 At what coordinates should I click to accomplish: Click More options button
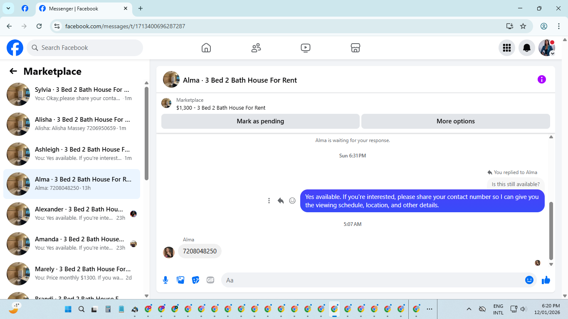click(455, 121)
